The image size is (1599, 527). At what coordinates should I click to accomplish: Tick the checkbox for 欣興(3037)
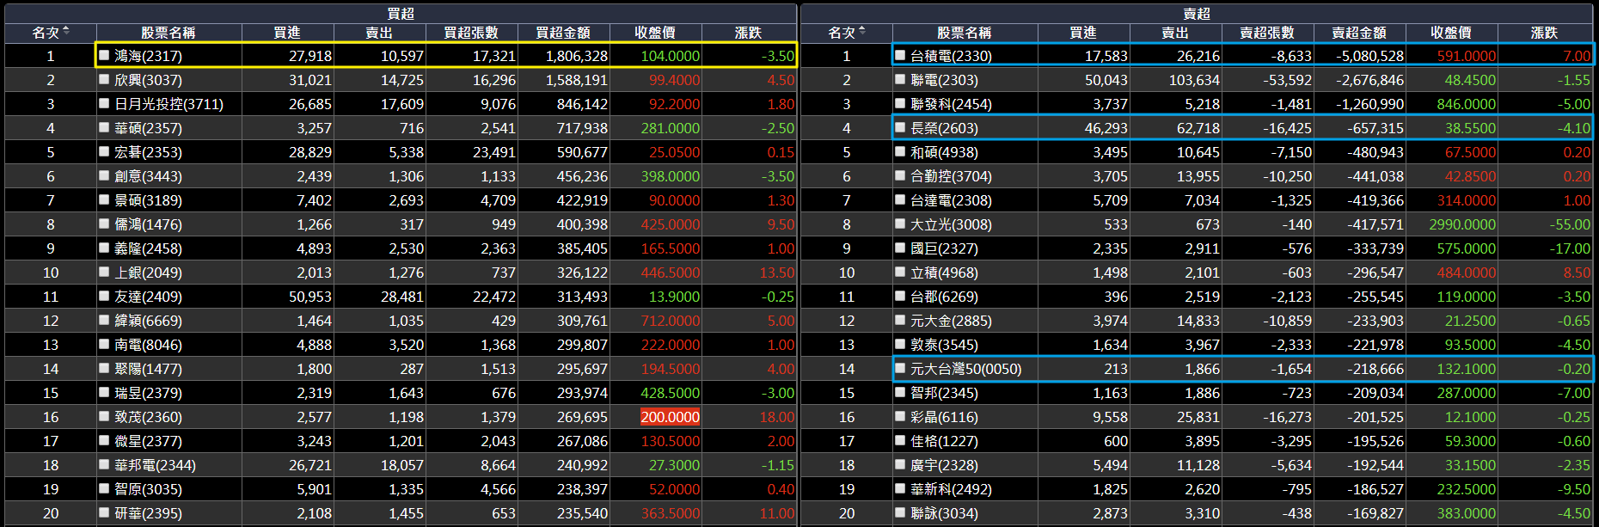coord(104,79)
